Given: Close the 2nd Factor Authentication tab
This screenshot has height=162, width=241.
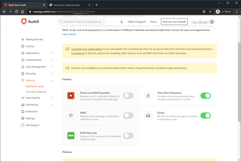Looking at the screenshot, I should 89,5.
